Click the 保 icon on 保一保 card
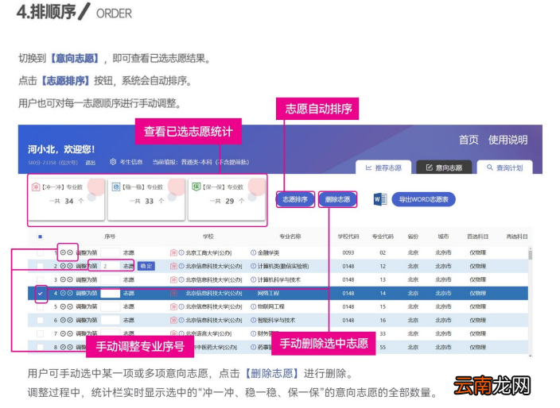 pos(196,187)
